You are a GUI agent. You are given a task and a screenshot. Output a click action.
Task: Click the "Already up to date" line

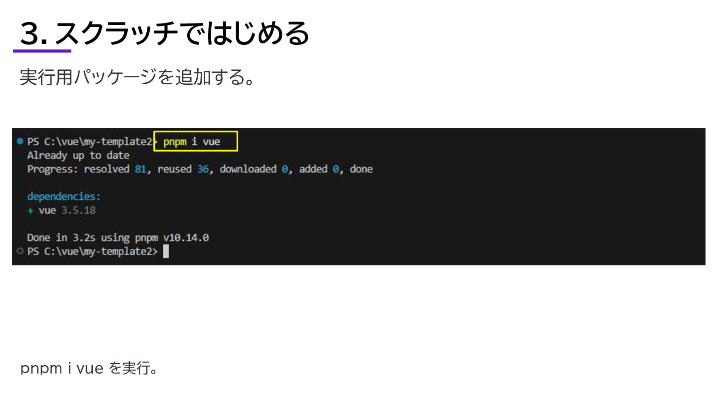tap(78, 155)
